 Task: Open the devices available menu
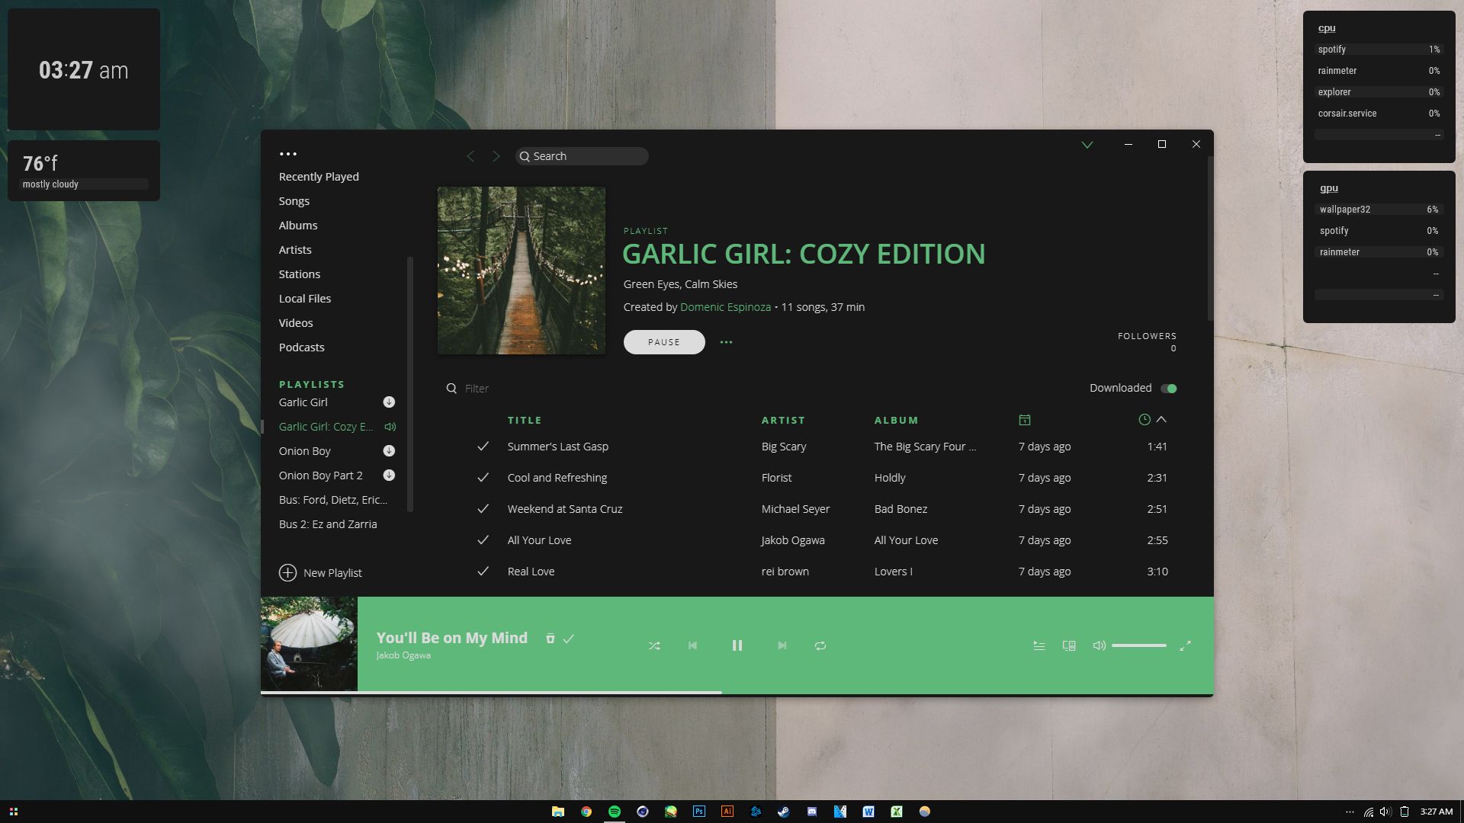[1068, 645]
